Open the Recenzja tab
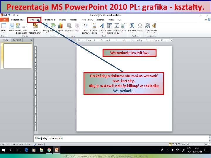This screenshot has width=211, height=158. click(x=101, y=20)
